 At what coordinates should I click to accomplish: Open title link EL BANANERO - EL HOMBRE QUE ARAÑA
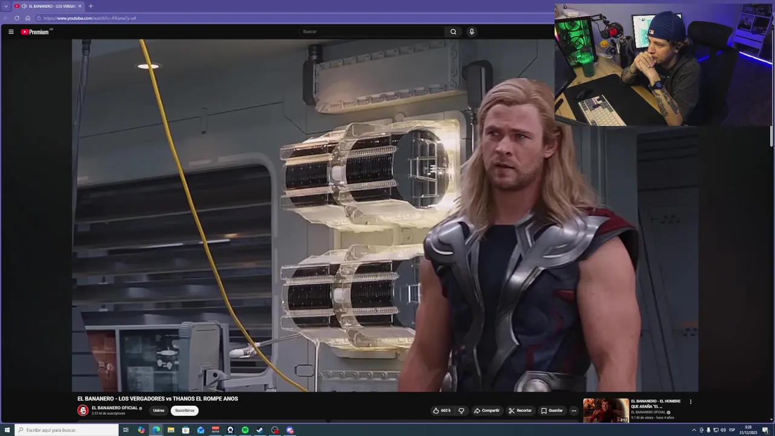tap(656, 404)
